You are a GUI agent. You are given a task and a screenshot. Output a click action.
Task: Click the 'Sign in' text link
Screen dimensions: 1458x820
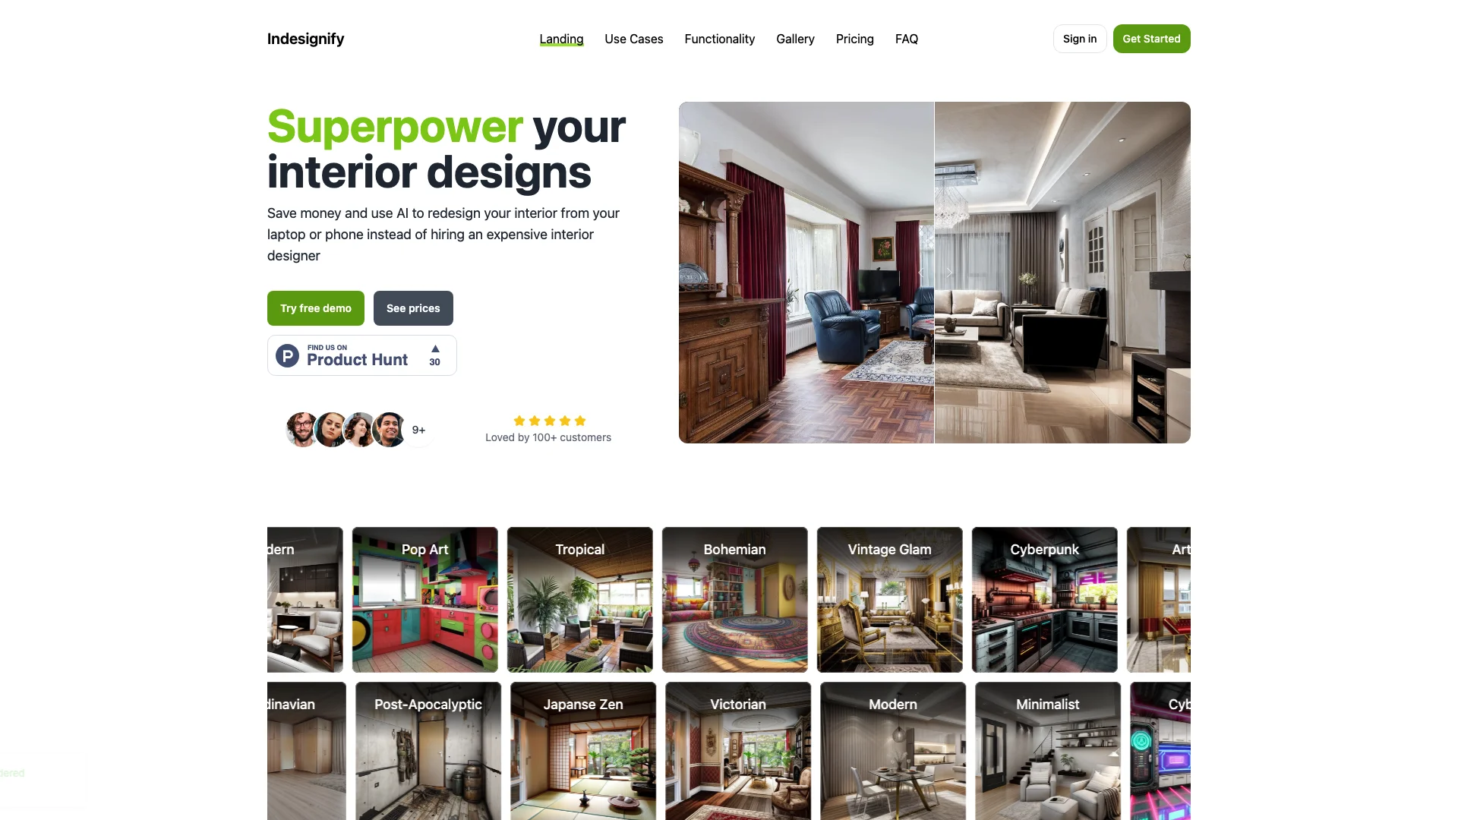1080,39
